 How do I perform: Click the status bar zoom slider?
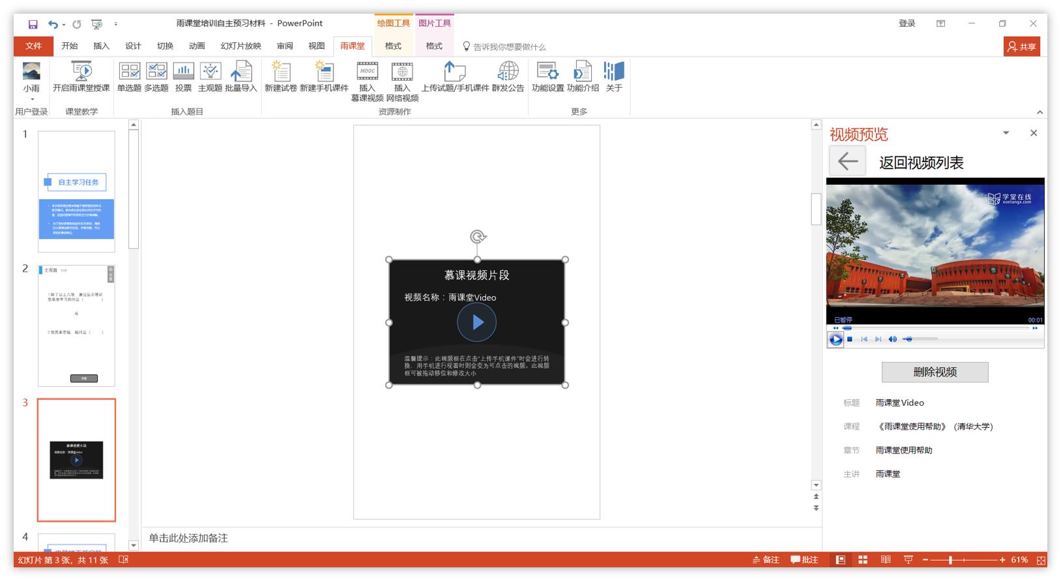[963, 560]
